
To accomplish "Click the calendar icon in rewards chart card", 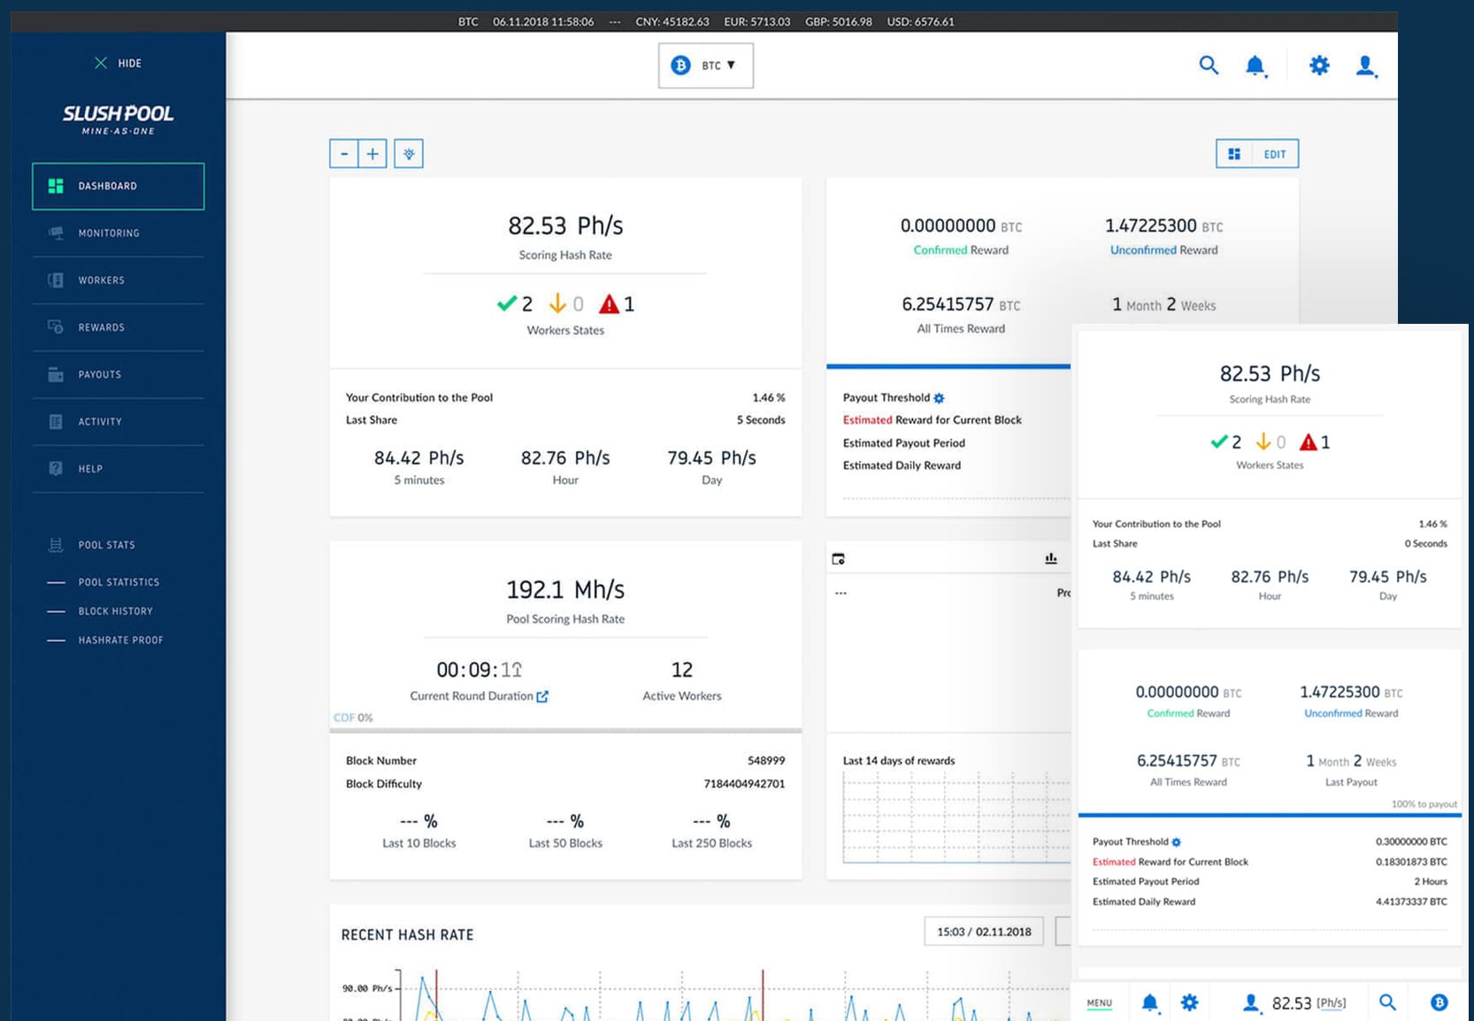I will 839,558.
